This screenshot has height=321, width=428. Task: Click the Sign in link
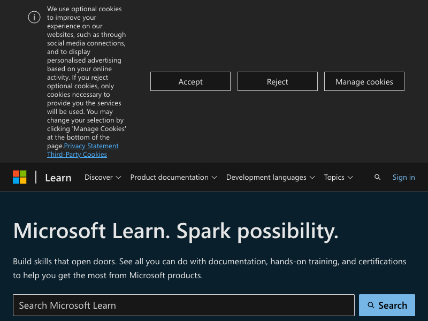403,178
